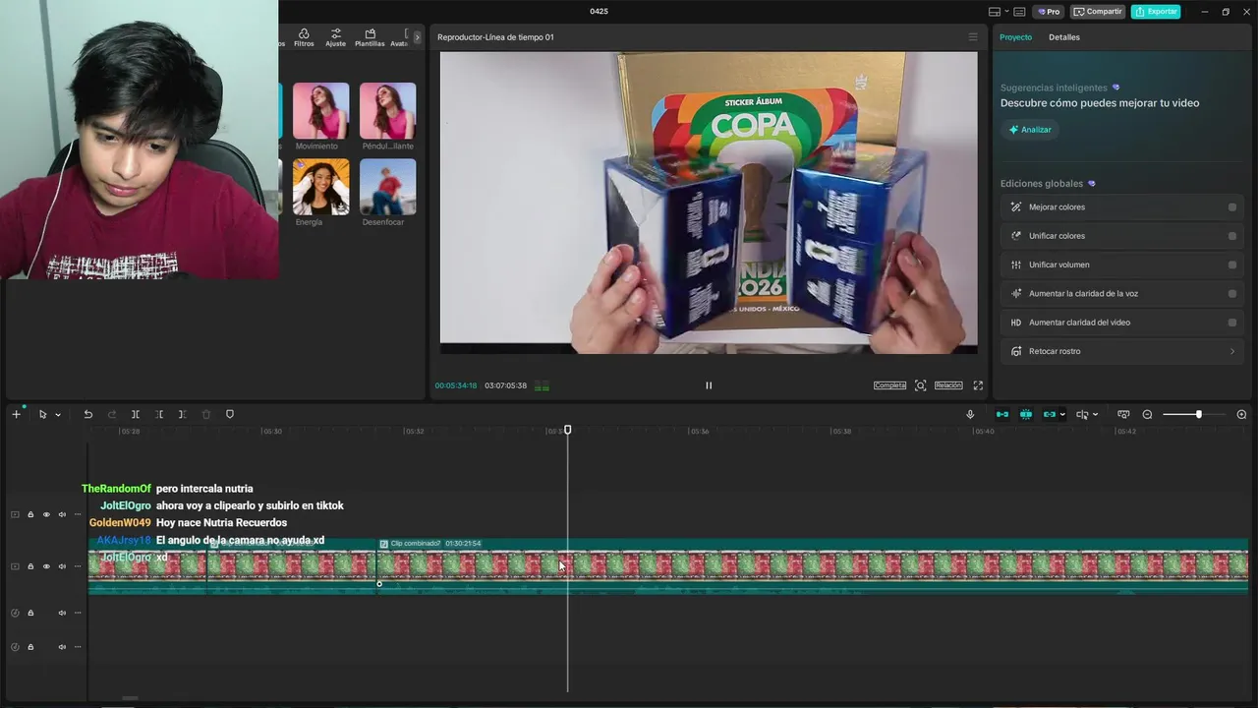The height and width of the screenshot is (708, 1258).
Task: Toggle main track magnet snapping
Action: tap(1002, 414)
